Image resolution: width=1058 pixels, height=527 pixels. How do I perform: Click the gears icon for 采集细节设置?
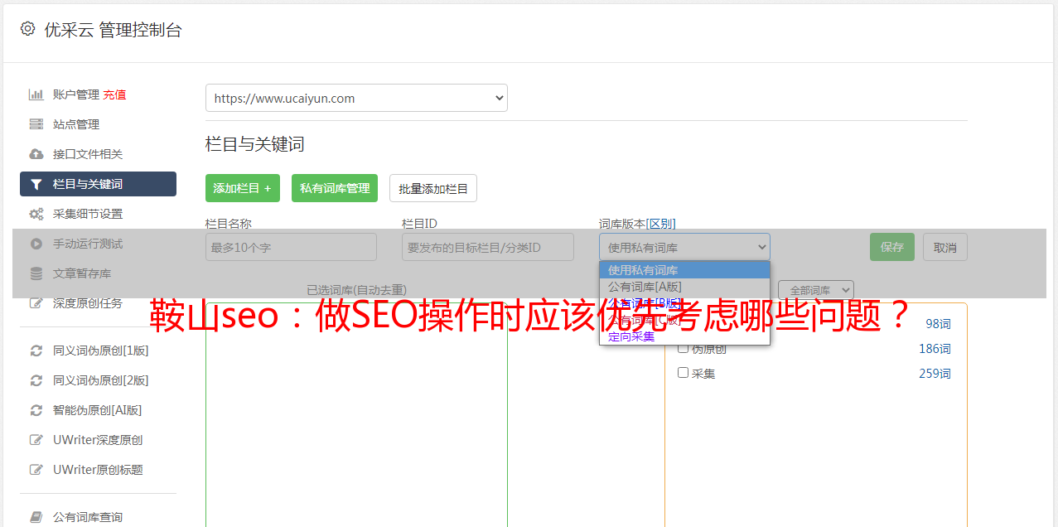click(x=36, y=214)
